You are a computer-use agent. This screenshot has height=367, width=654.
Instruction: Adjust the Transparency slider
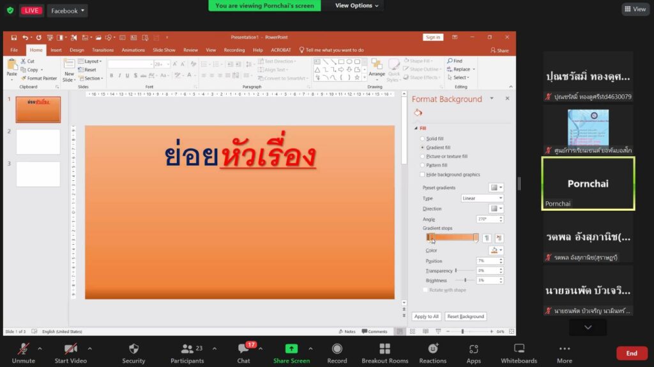click(x=464, y=270)
